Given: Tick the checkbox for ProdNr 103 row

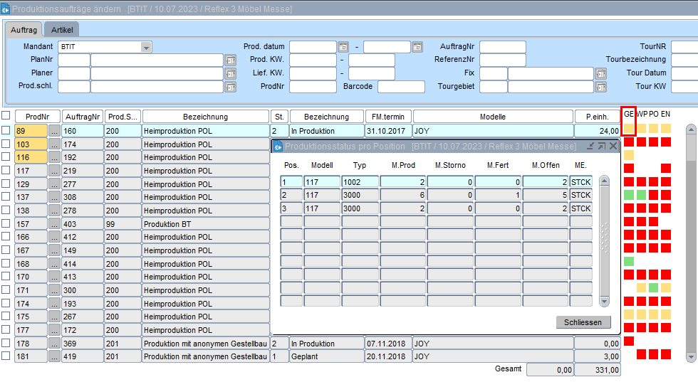Looking at the screenshot, I should [x=6, y=144].
